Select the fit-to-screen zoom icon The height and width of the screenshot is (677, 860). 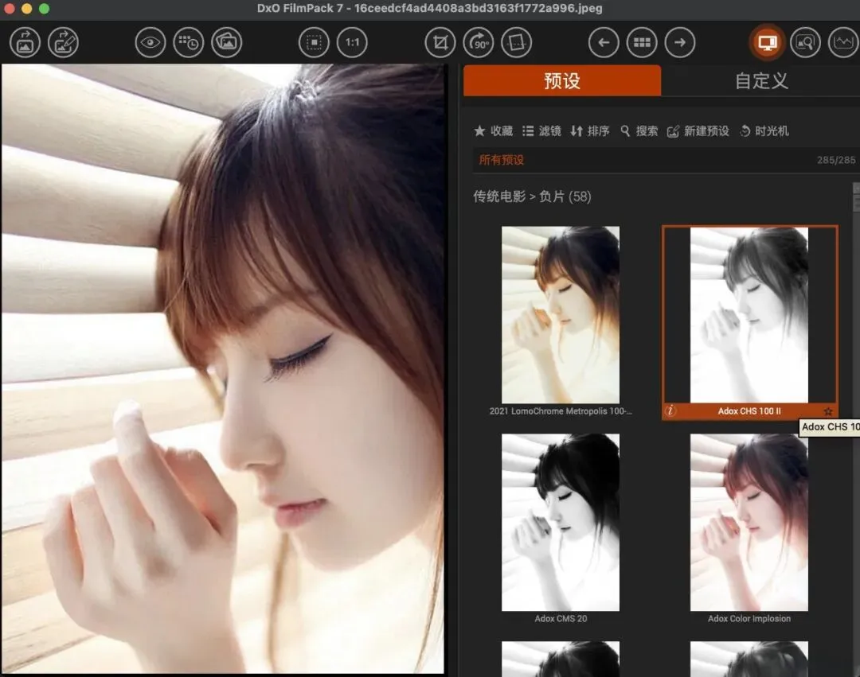[x=314, y=42]
